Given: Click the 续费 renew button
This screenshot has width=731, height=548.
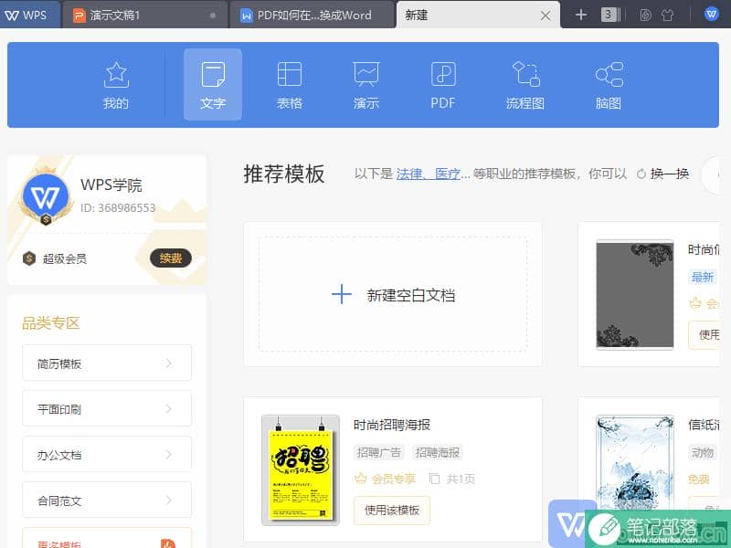Looking at the screenshot, I should click(171, 258).
